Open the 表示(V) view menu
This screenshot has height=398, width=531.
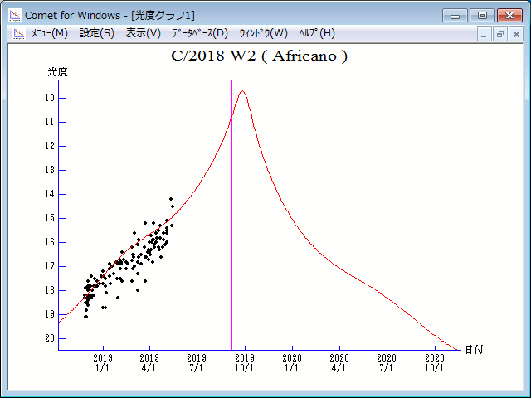click(x=143, y=33)
